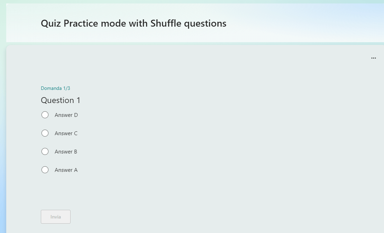Click the Domanda 1/3 progress indicator
This screenshot has height=233, width=384.
(55, 88)
